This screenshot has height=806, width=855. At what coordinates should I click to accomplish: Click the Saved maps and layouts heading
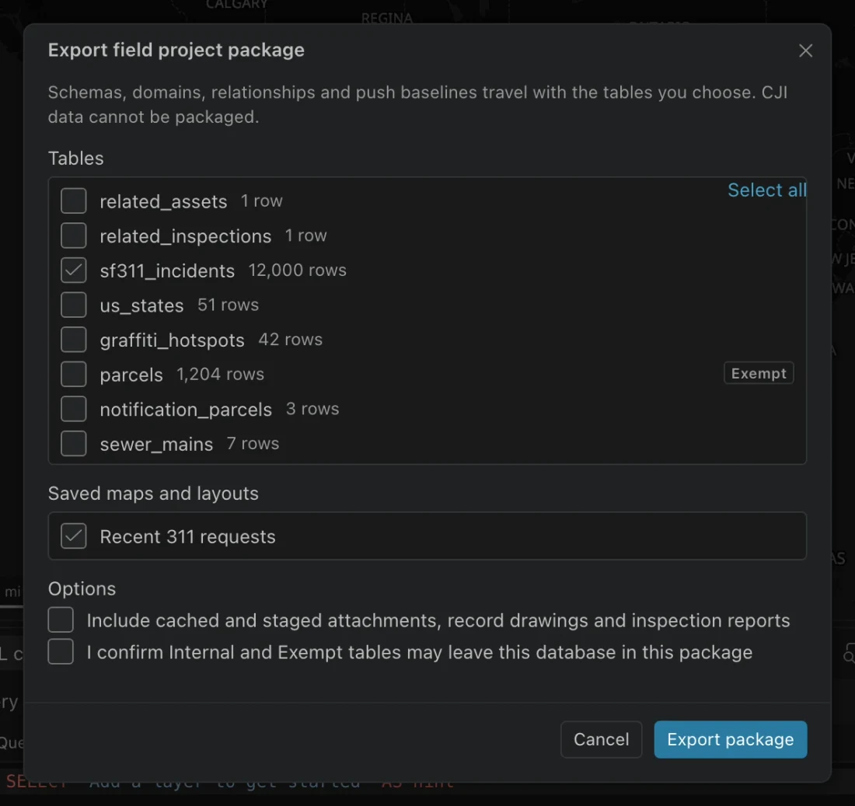(153, 494)
